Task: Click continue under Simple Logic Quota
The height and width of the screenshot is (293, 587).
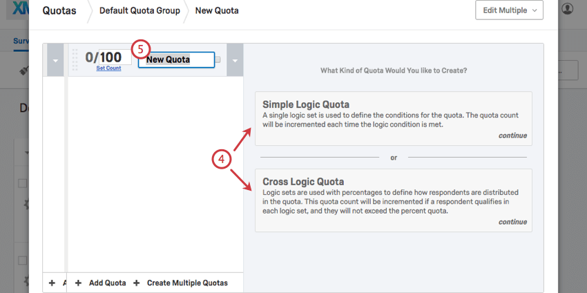Action: [512, 135]
